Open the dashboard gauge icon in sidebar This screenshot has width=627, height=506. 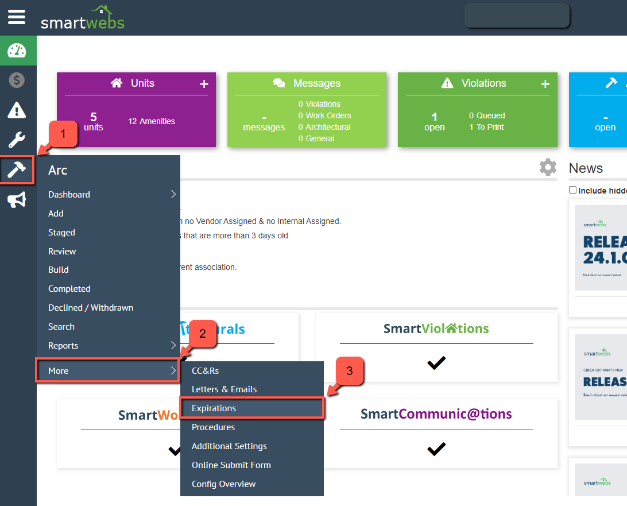pyautogui.click(x=17, y=51)
